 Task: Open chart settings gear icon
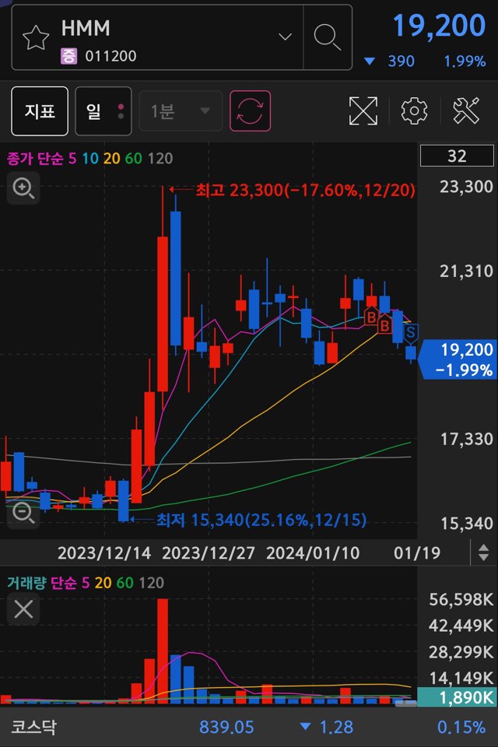click(x=414, y=111)
